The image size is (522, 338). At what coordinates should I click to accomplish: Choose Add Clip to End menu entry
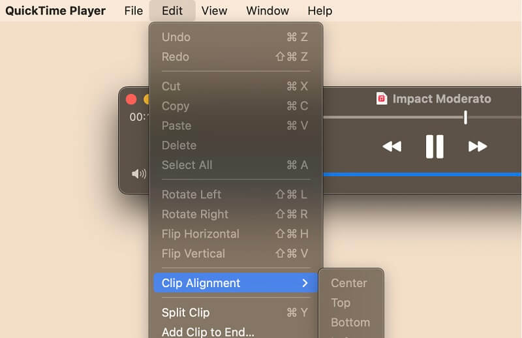click(x=235, y=331)
